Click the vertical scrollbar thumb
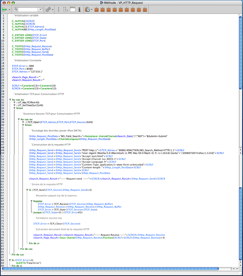 click(240, 50)
